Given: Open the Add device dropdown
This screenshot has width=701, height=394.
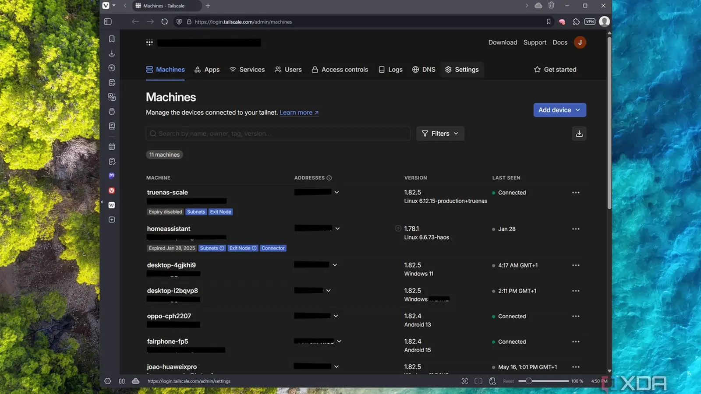Looking at the screenshot, I should 559,110.
